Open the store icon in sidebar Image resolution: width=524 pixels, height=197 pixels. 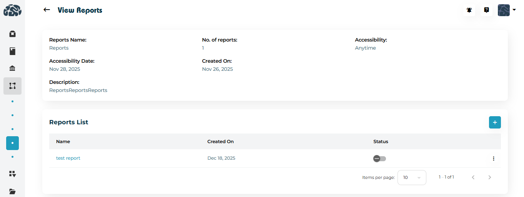pos(12,34)
